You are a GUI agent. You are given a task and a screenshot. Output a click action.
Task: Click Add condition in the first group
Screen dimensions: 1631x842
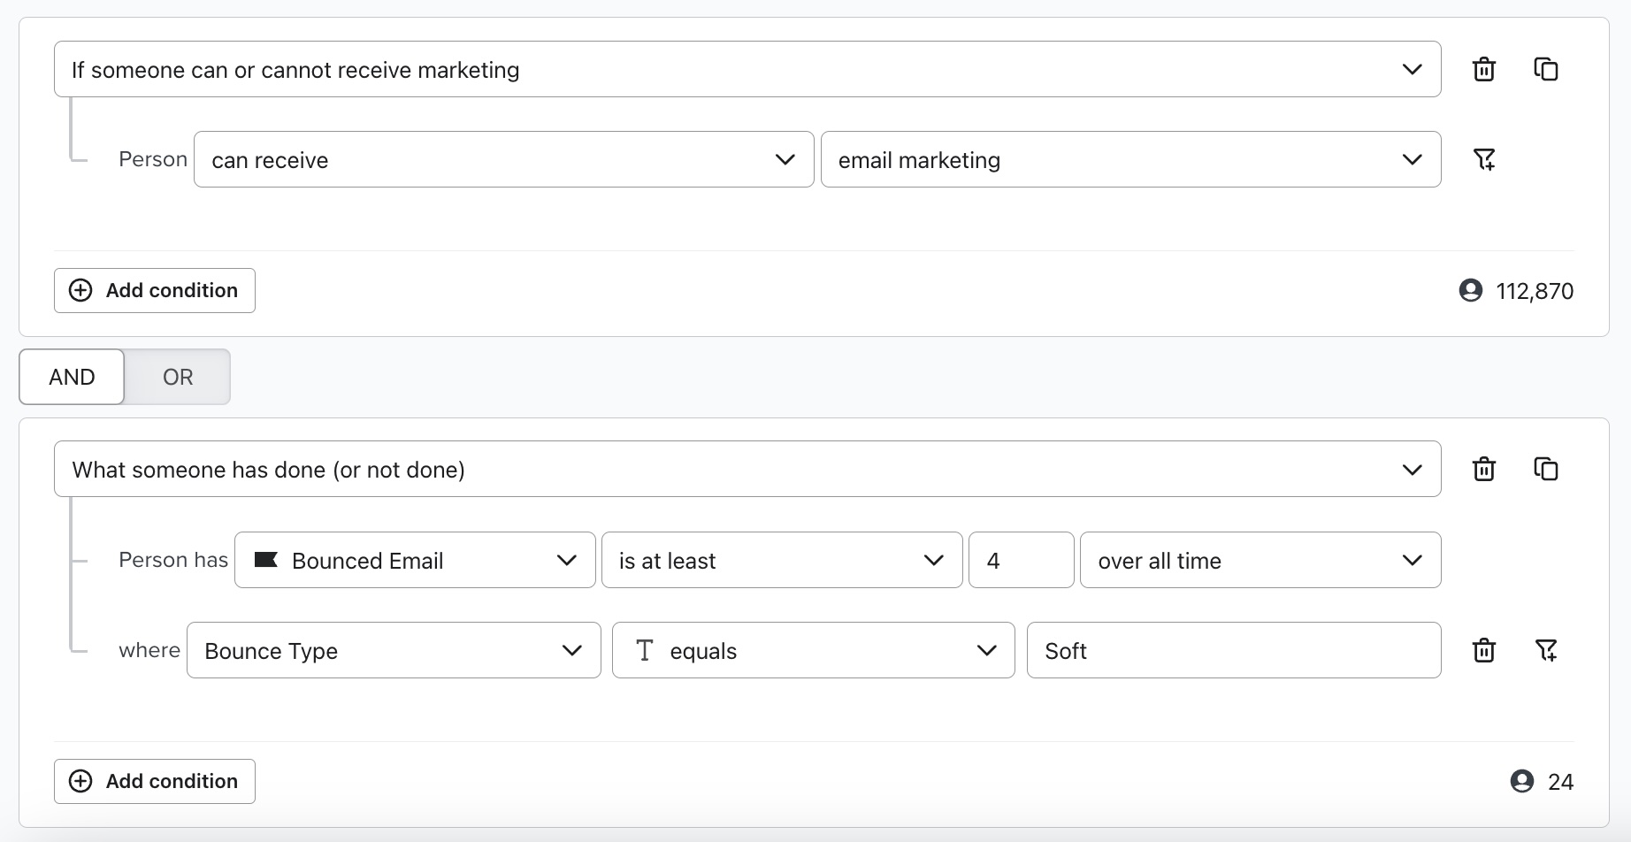[154, 290]
